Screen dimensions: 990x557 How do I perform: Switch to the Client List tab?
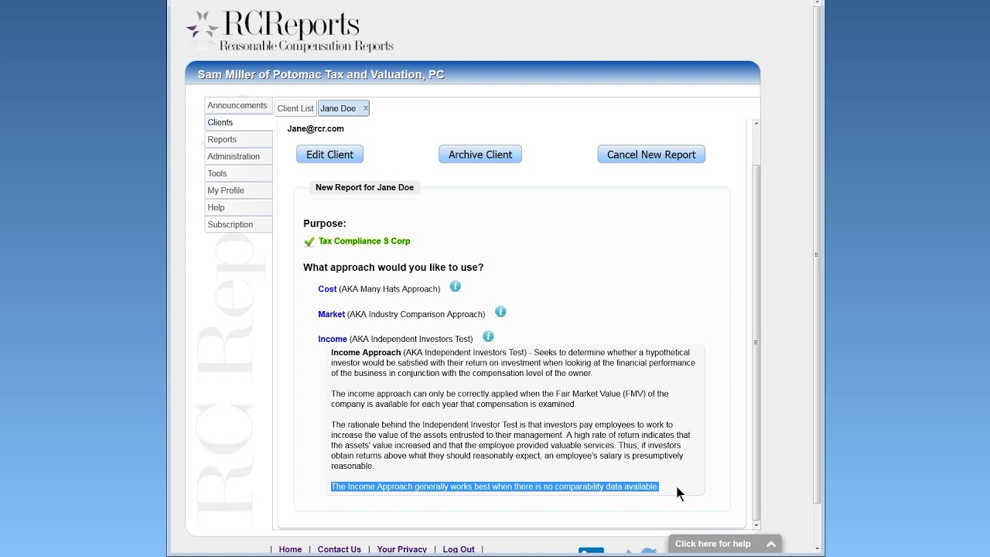click(x=295, y=108)
